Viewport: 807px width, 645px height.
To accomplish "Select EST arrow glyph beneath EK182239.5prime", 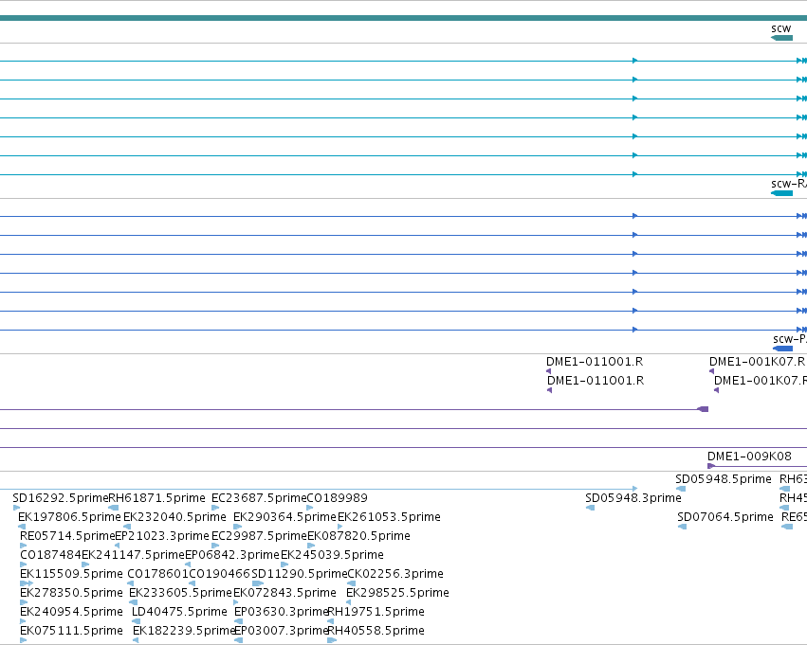I will click(x=136, y=640).
